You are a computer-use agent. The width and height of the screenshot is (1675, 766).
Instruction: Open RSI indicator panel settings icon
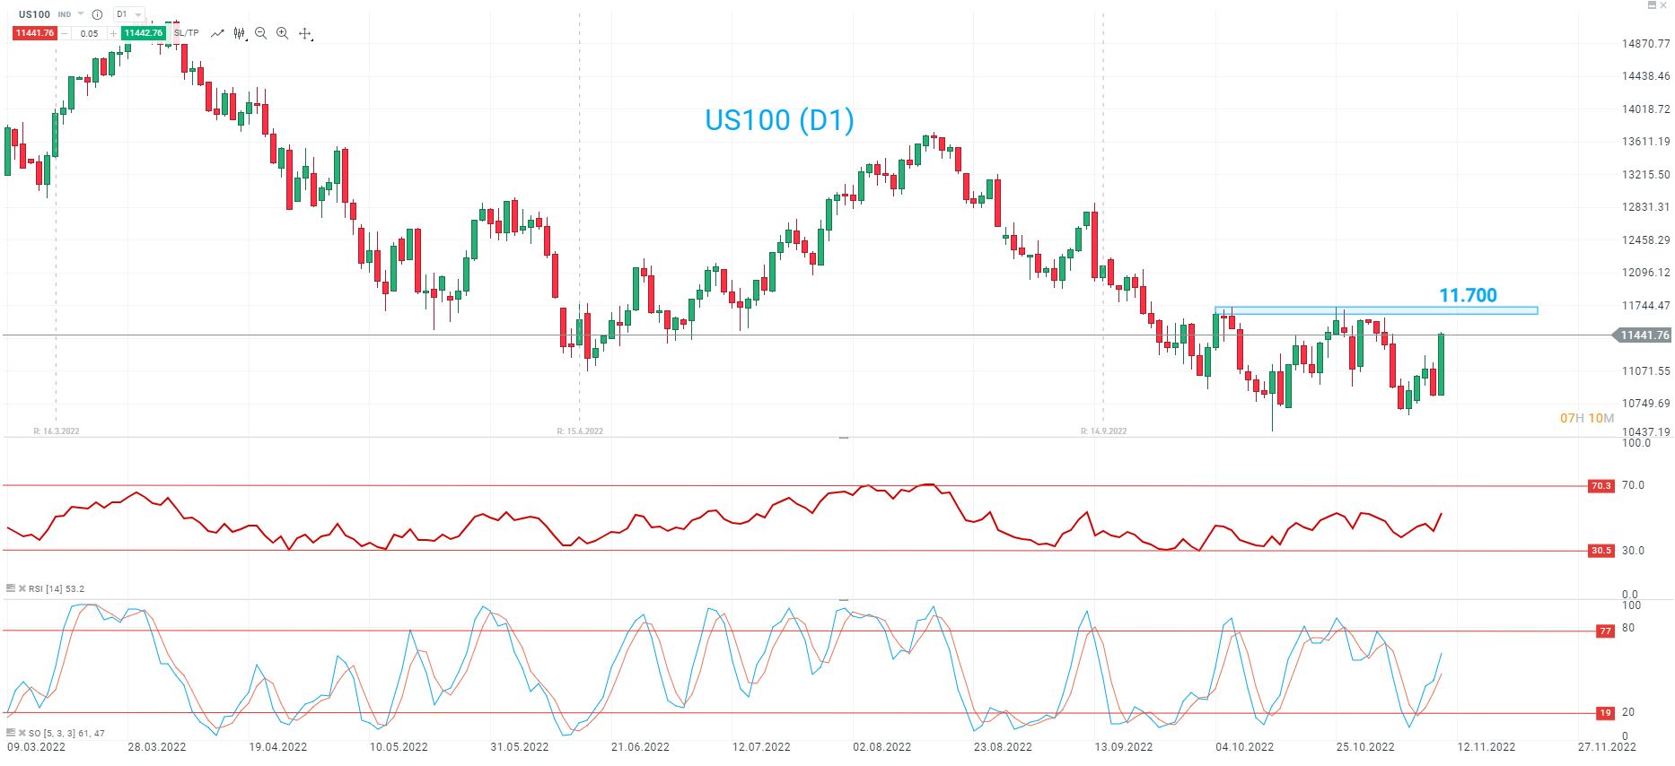[x=11, y=588]
